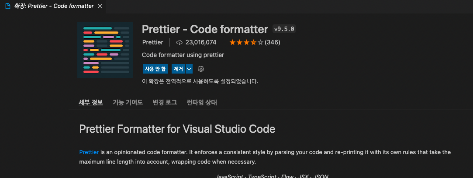Open the extension settings gear icon
This screenshot has width=473, height=178.
pyautogui.click(x=201, y=69)
